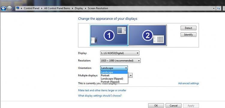Choose Portrait (flipped) orientation option

pyautogui.click(x=114, y=82)
